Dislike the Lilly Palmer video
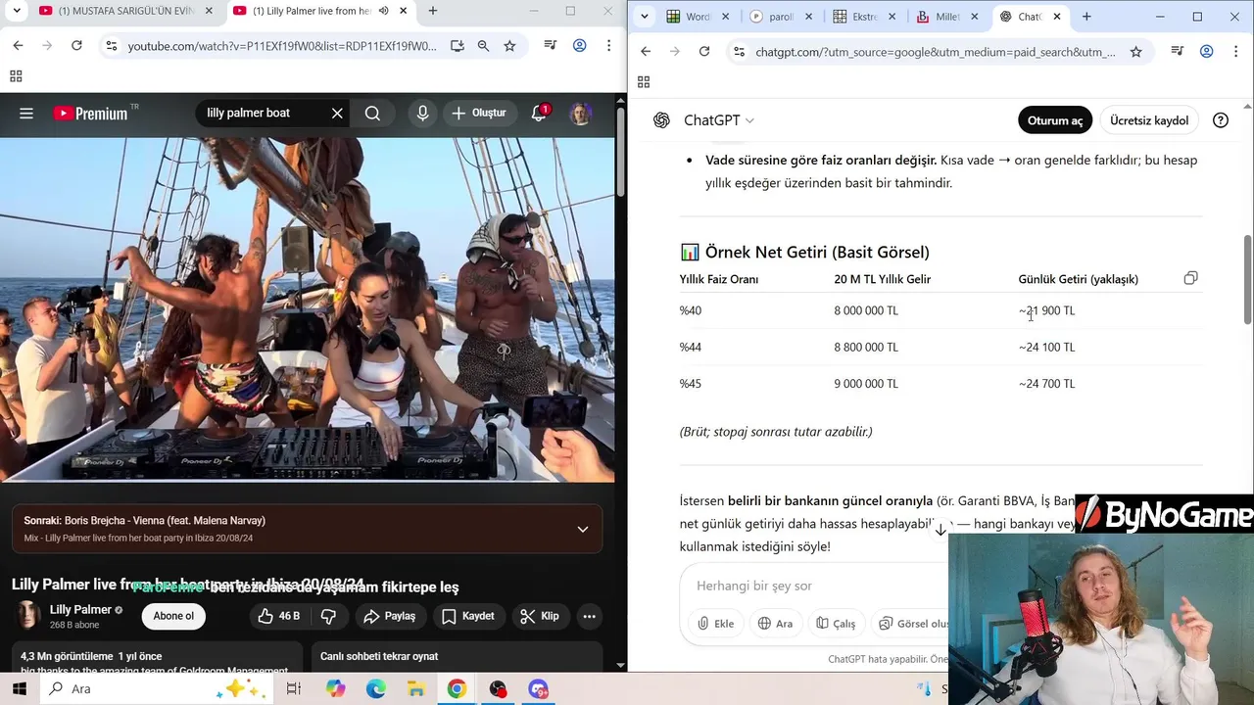1254x705 pixels. pyautogui.click(x=329, y=616)
